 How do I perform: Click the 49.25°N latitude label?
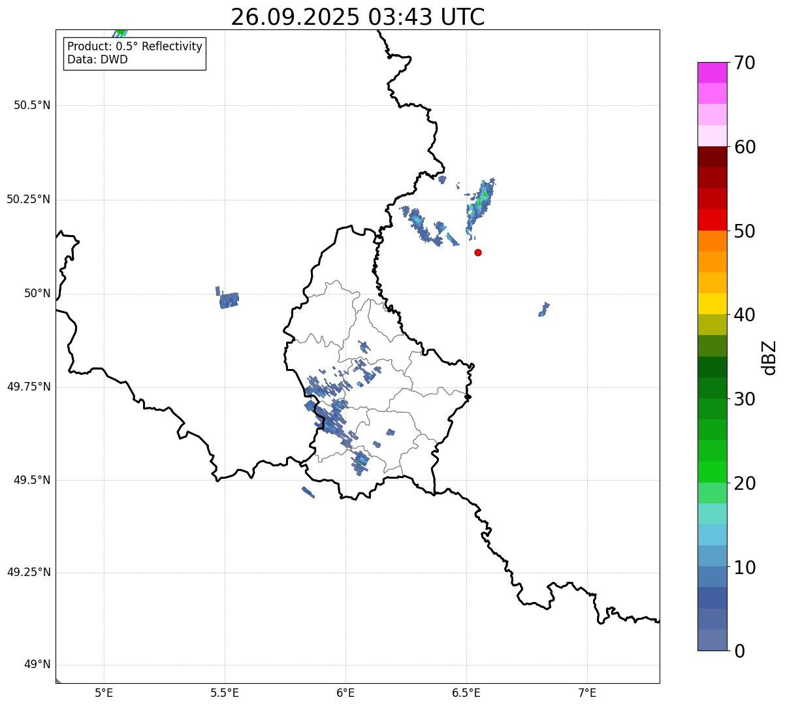tap(29, 572)
